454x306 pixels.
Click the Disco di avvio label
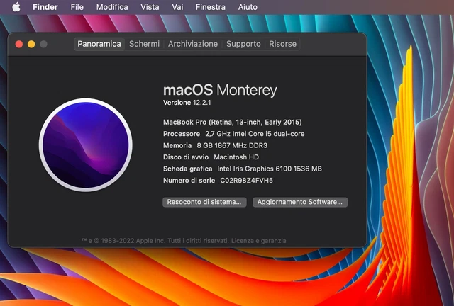tap(186, 157)
